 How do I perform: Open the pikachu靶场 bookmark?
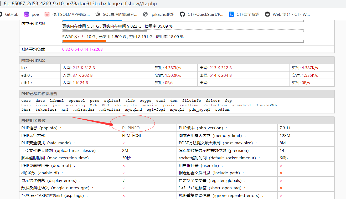tap(159, 14)
